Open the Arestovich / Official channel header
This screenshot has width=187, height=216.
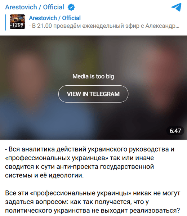tap(35, 7)
